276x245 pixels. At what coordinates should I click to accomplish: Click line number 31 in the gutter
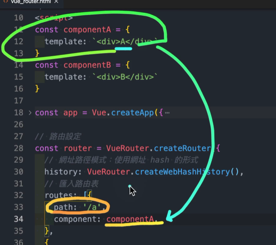tap(19, 183)
